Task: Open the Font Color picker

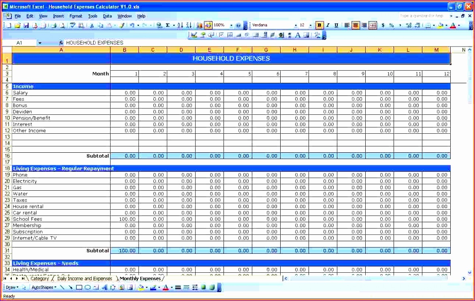Action: click(459, 25)
